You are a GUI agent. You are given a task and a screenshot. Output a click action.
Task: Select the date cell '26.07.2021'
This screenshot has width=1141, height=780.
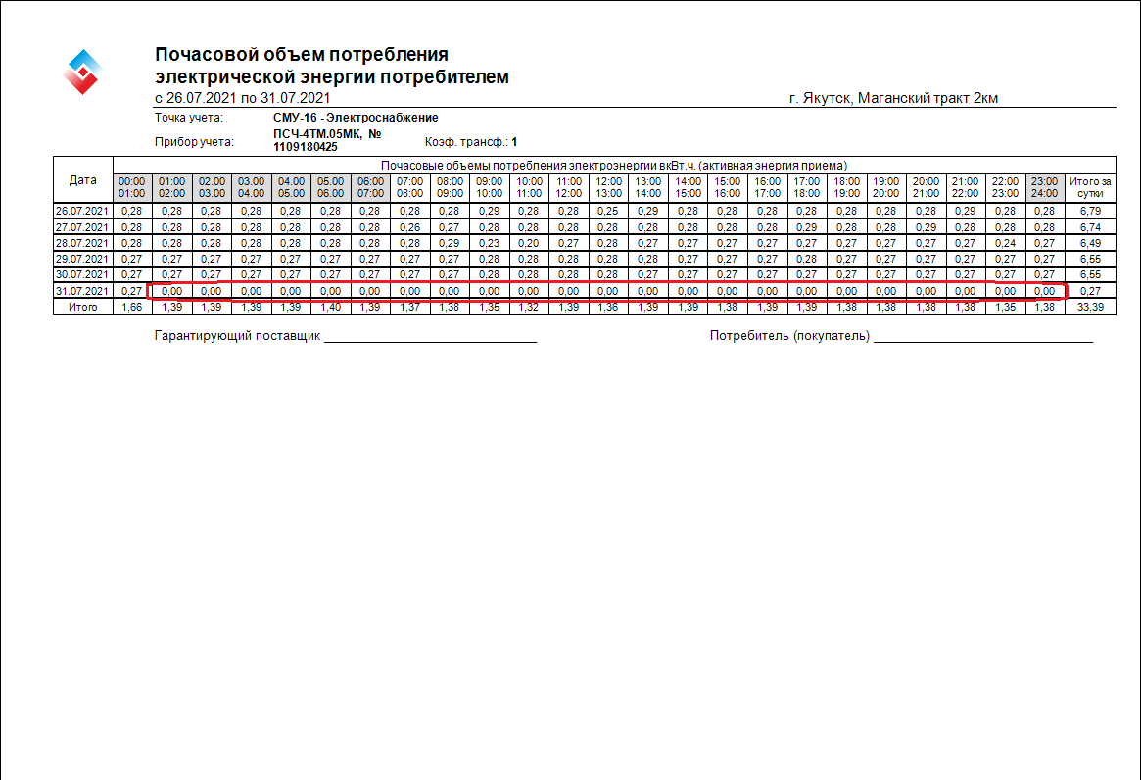(x=82, y=212)
